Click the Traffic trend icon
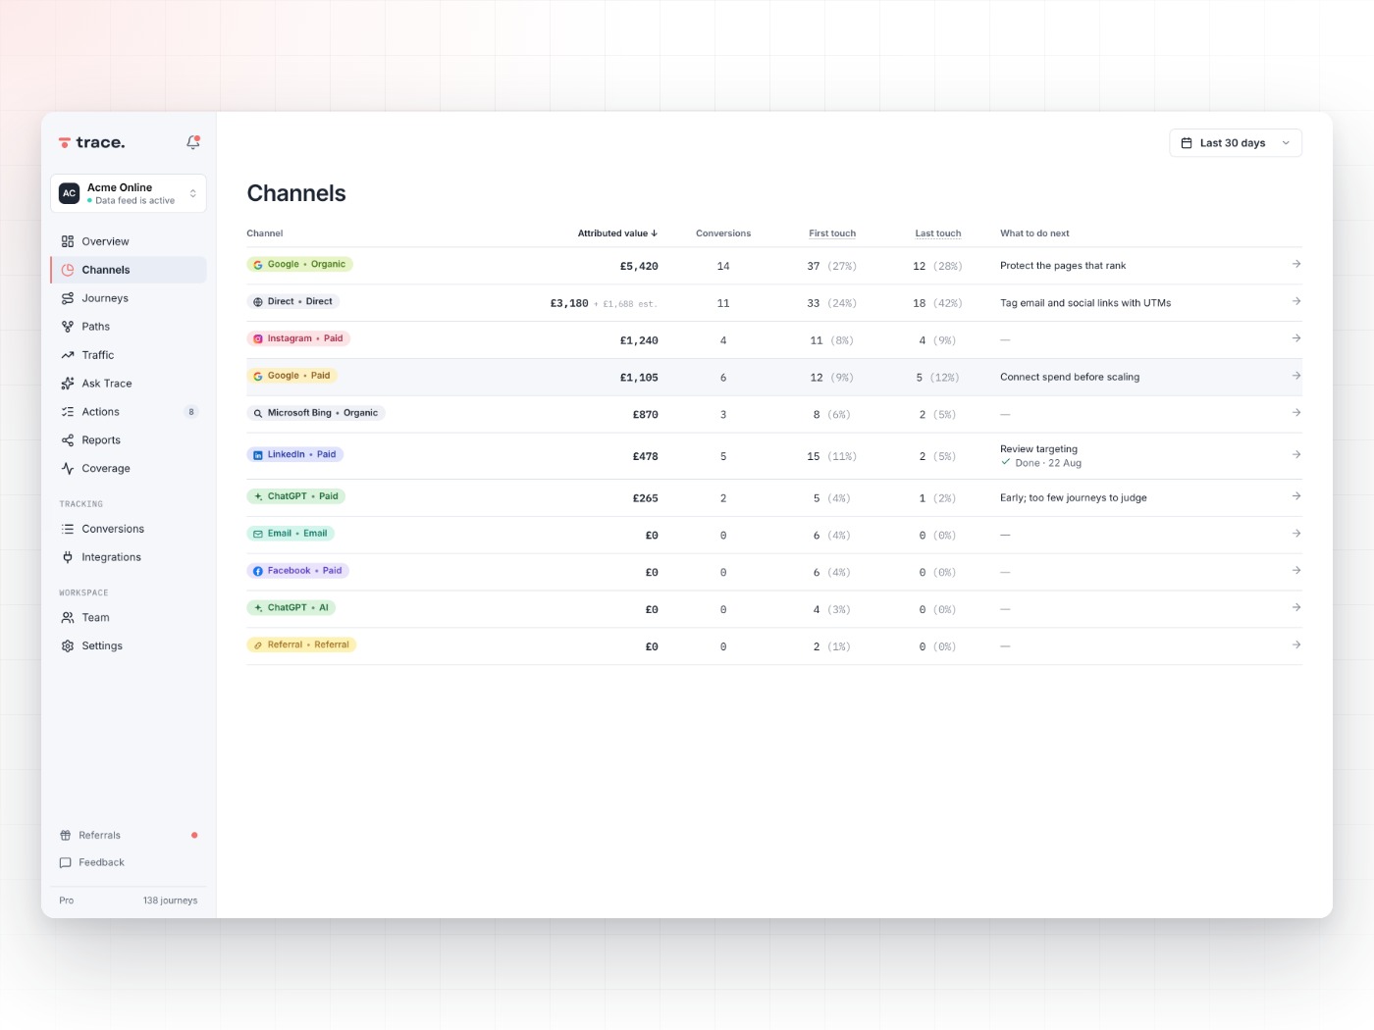Screen dimensions: 1374x1030 (x=68, y=355)
